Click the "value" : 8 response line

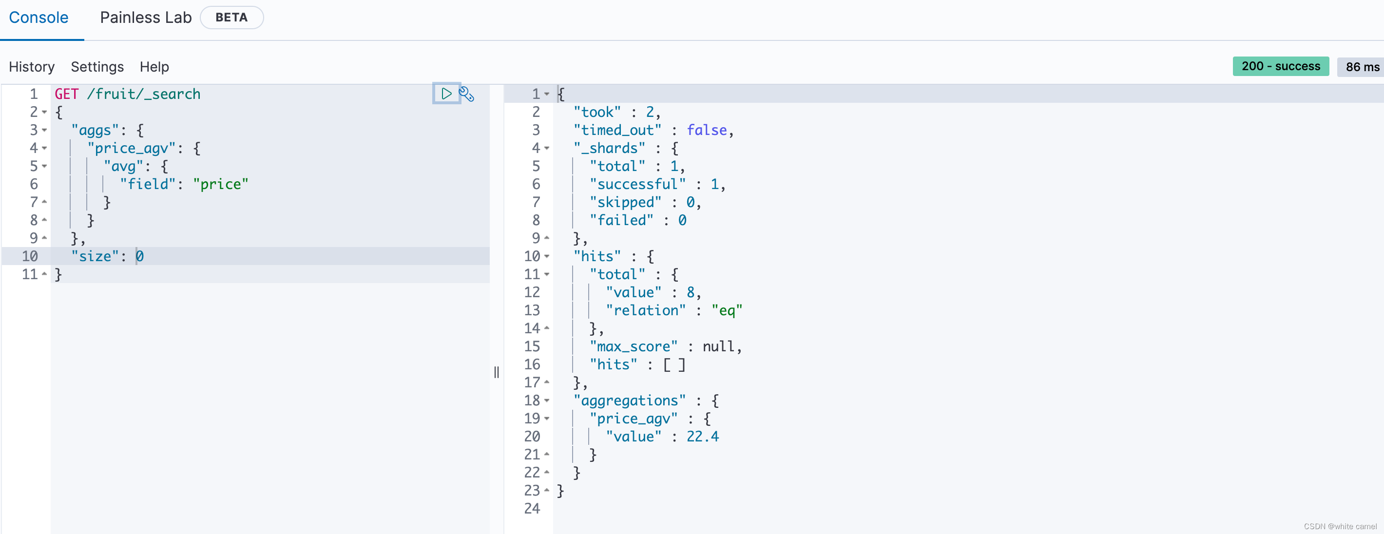(x=654, y=293)
